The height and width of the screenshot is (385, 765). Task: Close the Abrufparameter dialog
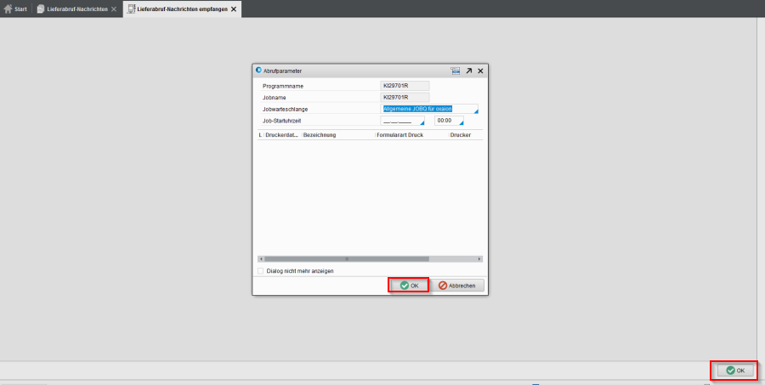(480, 71)
